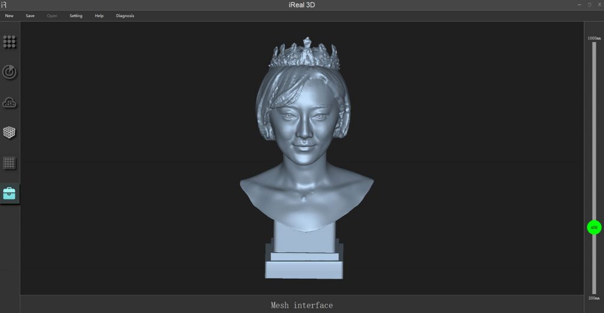This screenshot has height=313, width=604.
Task: Select the square grid icon in sidebar
Action: [9, 163]
